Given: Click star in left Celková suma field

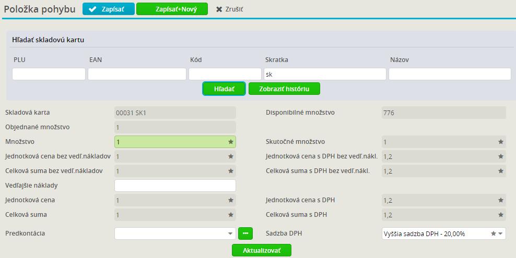Looking at the screenshot, I should point(231,215).
